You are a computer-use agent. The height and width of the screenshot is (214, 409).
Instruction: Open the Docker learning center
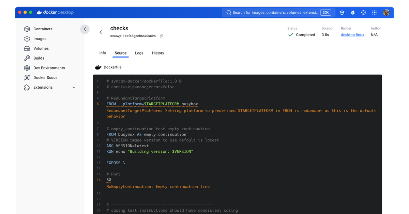point(342,12)
